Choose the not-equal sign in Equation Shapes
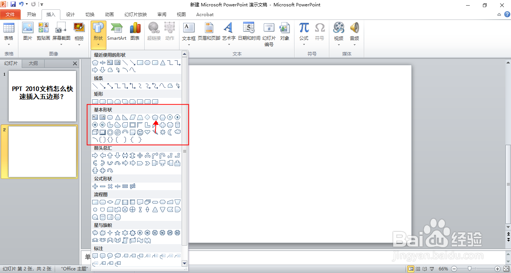The height and width of the screenshot is (273, 511). coord(133,186)
